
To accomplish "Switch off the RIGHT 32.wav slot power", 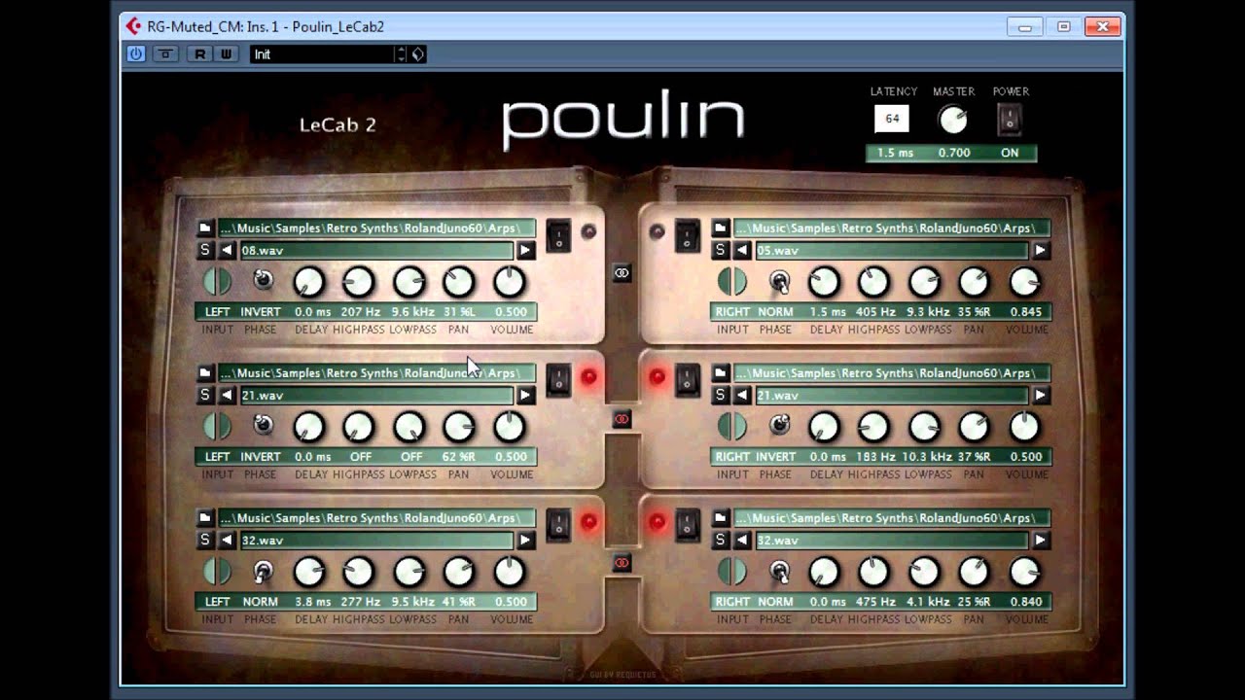I will pyautogui.click(x=687, y=524).
